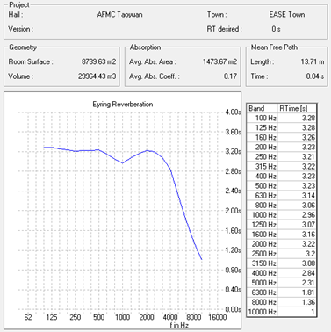
Task: Click the RT desired value 0 s
Action: point(276,29)
